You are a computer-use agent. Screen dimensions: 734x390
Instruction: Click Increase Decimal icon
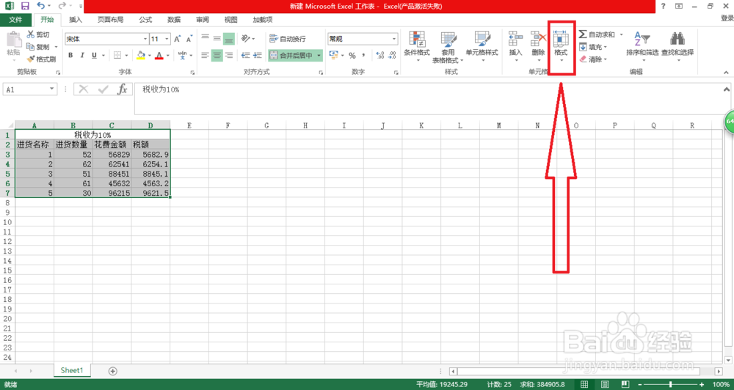380,56
